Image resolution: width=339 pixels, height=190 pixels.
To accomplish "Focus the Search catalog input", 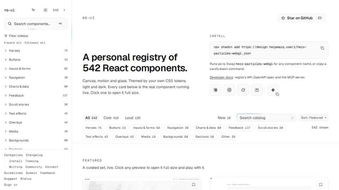I will [x=266, y=118].
